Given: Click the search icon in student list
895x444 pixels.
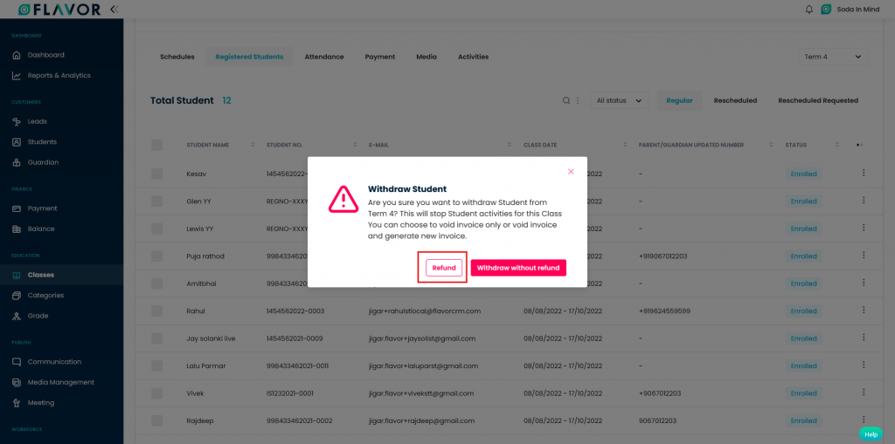Looking at the screenshot, I should coord(566,100).
